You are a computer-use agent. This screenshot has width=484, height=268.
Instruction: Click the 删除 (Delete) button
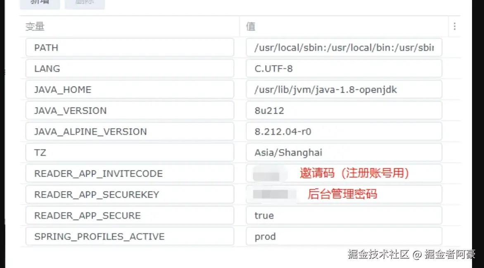point(85,2)
